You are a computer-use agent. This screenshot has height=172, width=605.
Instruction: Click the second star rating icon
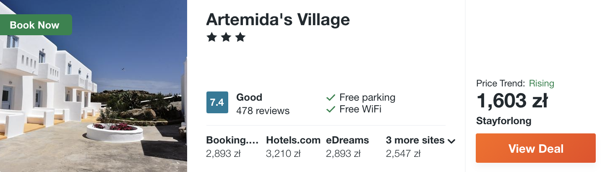226,38
